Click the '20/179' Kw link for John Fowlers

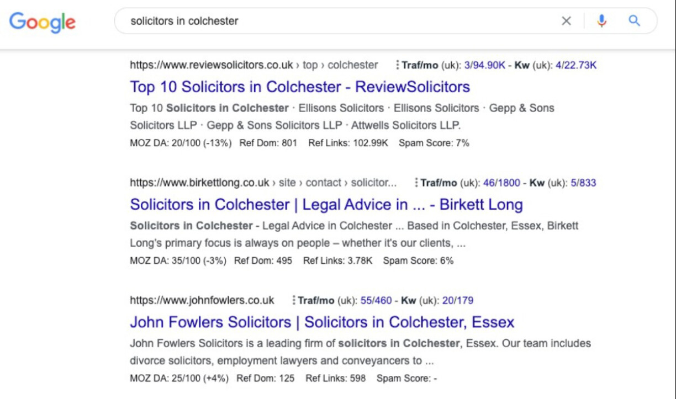pos(459,300)
